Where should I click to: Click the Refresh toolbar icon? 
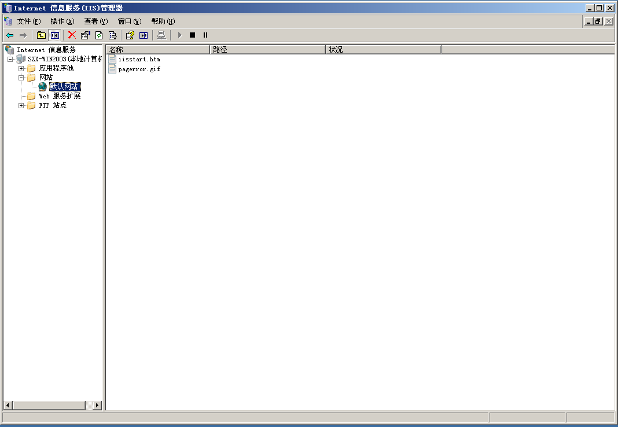coord(99,35)
